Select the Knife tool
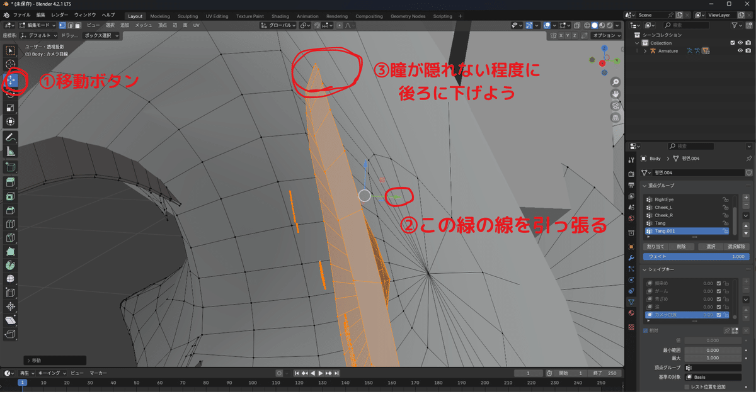The height and width of the screenshot is (394, 756). coord(11,238)
